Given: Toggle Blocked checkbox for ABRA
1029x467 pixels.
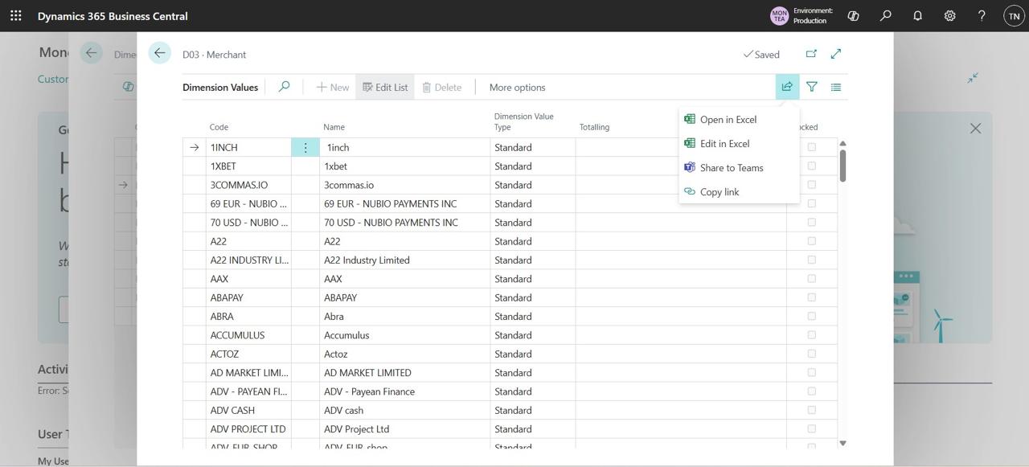Looking at the screenshot, I should pyautogui.click(x=811, y=316).
